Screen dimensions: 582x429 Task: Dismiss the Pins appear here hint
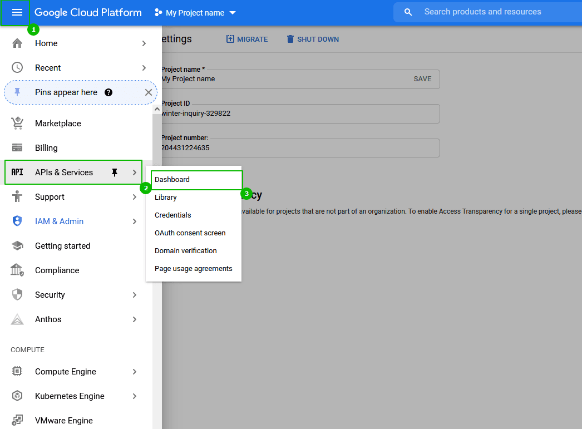pyautogui.click(x=149, y=92)
